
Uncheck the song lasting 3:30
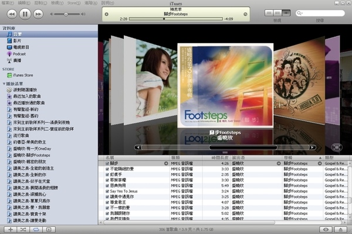[x=107, y=180]
